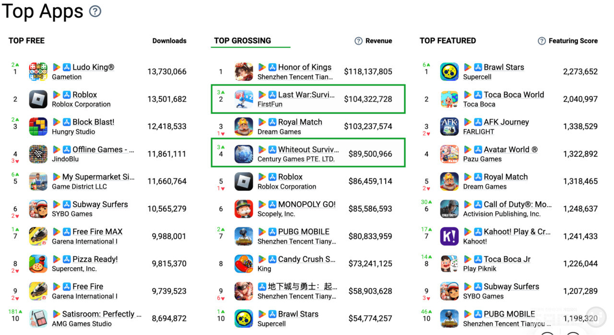Viewport: 614px width, 335px height.
Task: Switch to the TOP GROSSING tab
Action: [242, 41]
